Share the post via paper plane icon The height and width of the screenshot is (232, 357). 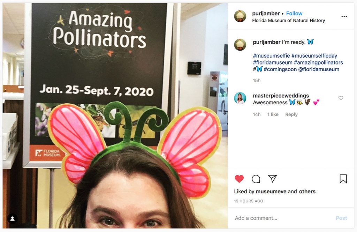tap(272, 179)
